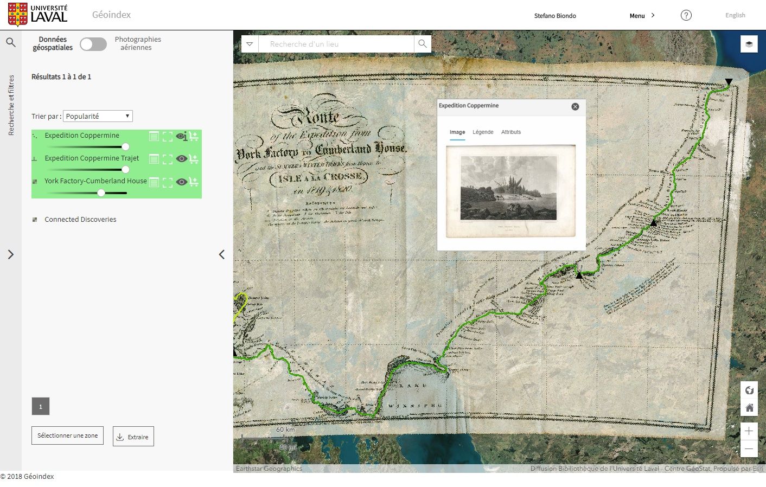The width and height of the screenshot is (766, 487).
Task: Add Expedition Coppermine Trajet to cart
Action: (x=194, y=159)
